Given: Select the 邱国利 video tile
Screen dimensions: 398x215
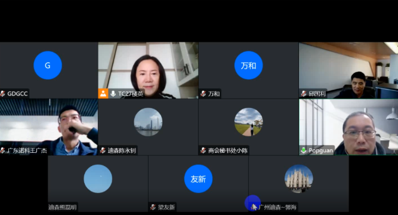Looking at the screenshot, I should 348,70.
